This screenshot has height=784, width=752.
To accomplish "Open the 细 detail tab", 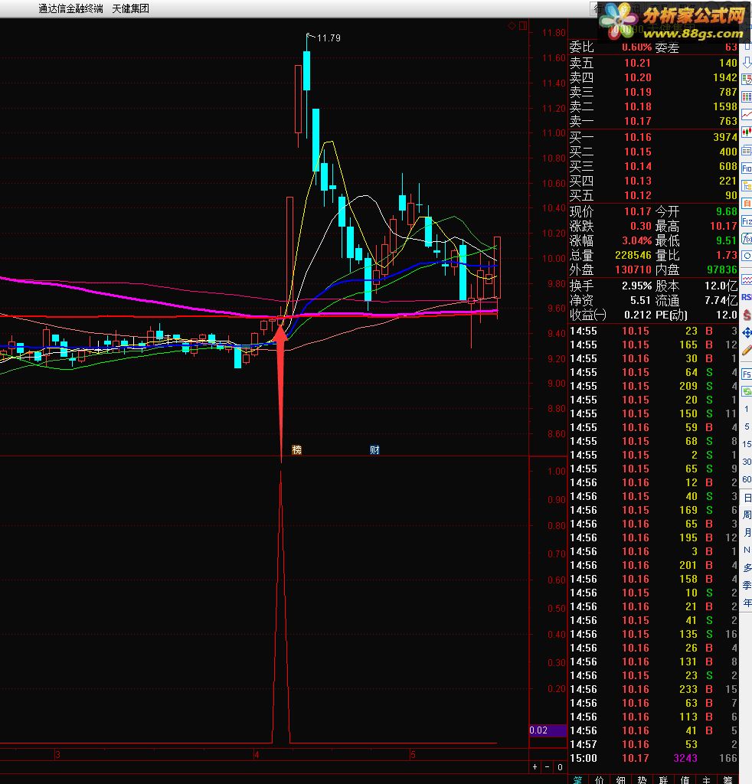I will [620, 779].
